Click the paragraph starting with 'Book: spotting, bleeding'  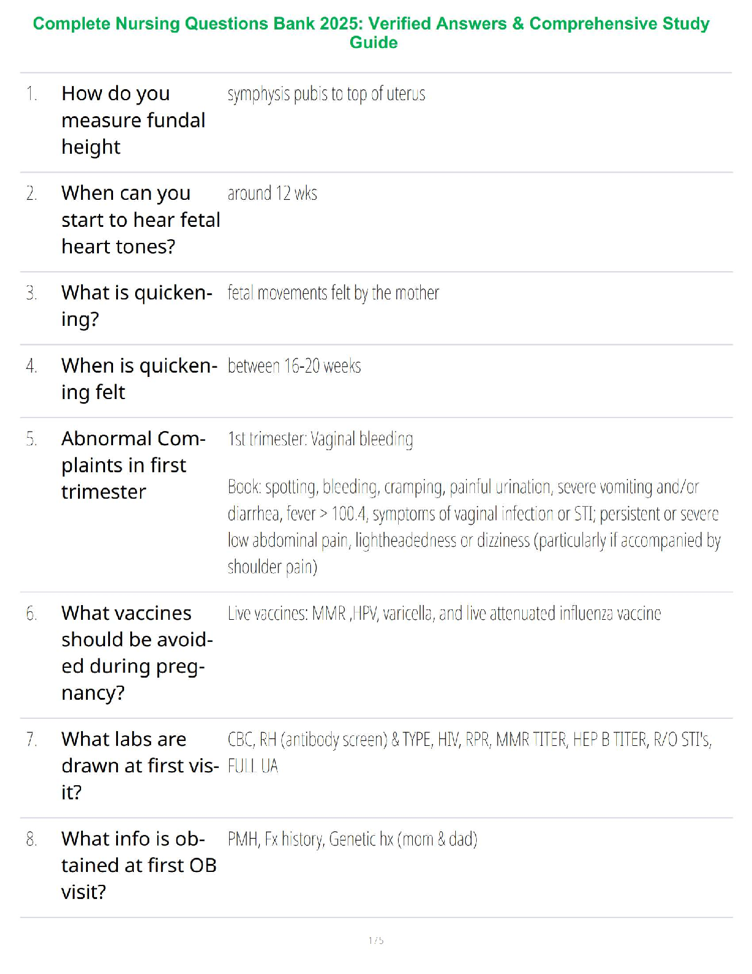click(x=473, y=527)
